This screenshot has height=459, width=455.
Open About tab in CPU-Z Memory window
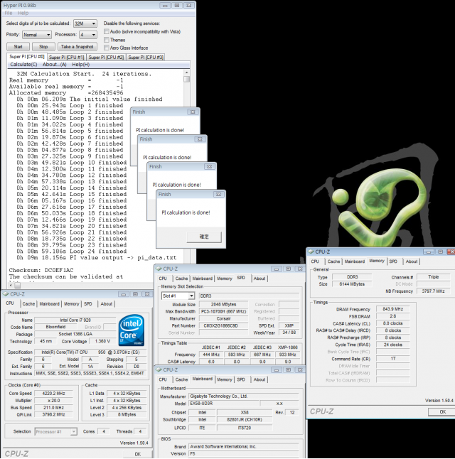point(412,261)
